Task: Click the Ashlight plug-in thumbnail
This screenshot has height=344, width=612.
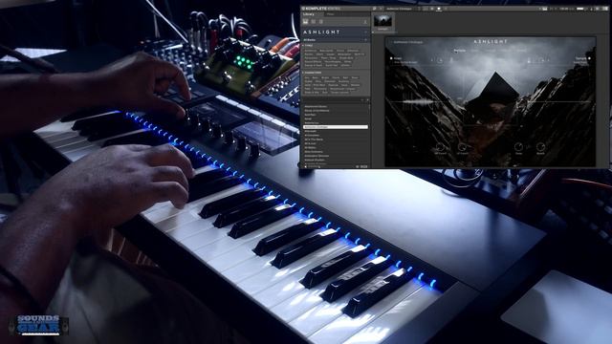Action: pyautogui.click(x=382, y=22)
